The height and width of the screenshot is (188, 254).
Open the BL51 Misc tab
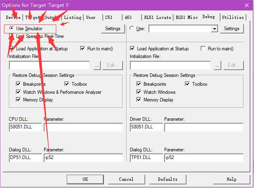point(186,17)
